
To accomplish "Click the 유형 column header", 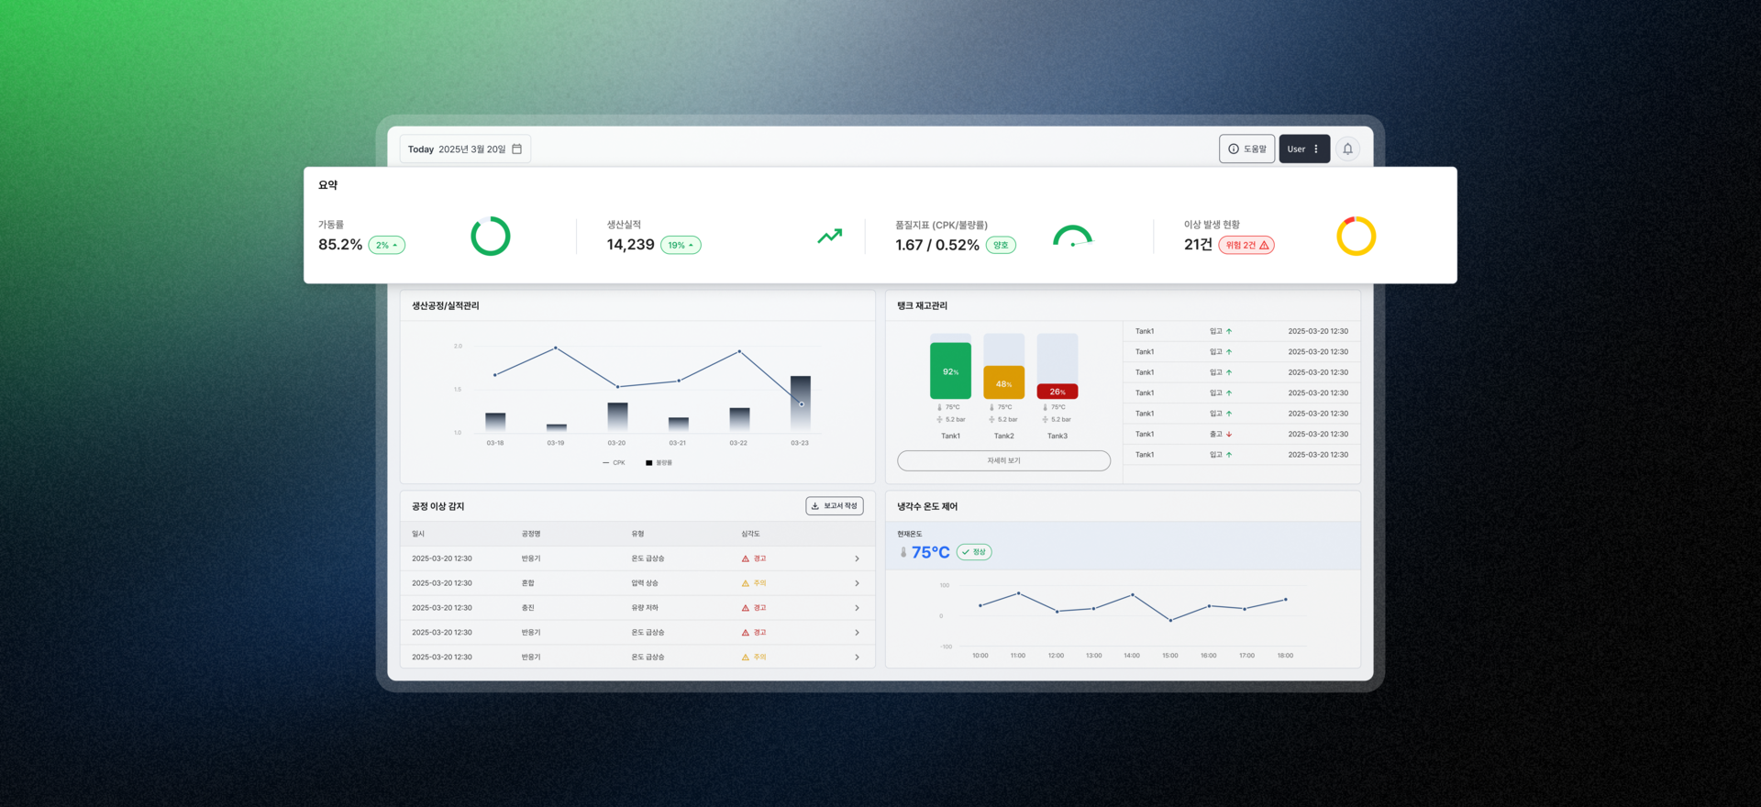I will pos(637,534).
